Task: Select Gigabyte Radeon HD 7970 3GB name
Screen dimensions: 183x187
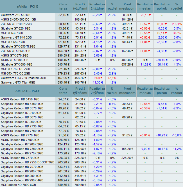Action: click(x=22, y=167)
